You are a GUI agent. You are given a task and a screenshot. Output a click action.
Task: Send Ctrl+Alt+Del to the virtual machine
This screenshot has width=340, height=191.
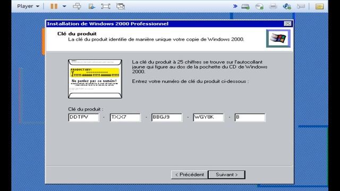[x=77, y=6]
